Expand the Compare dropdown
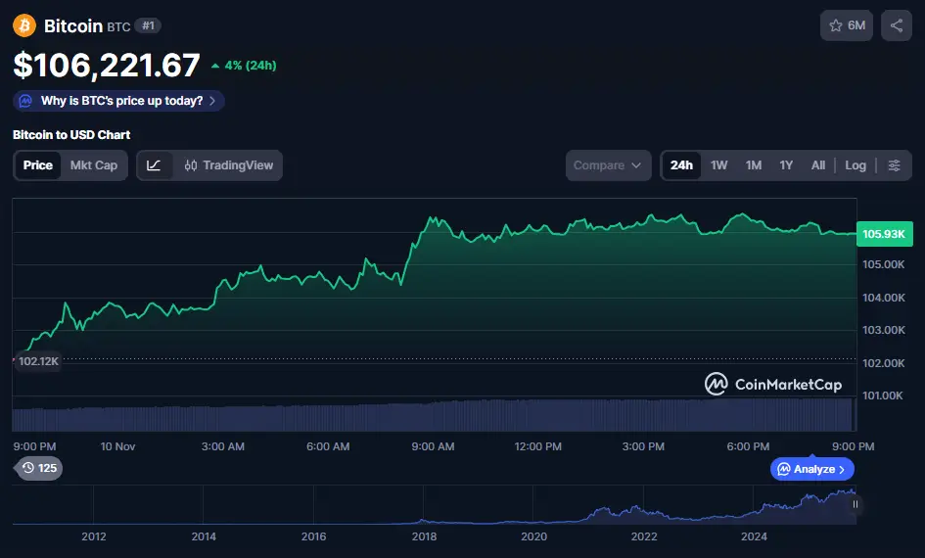The image size is (925, 558). click(x=608, y=165)
